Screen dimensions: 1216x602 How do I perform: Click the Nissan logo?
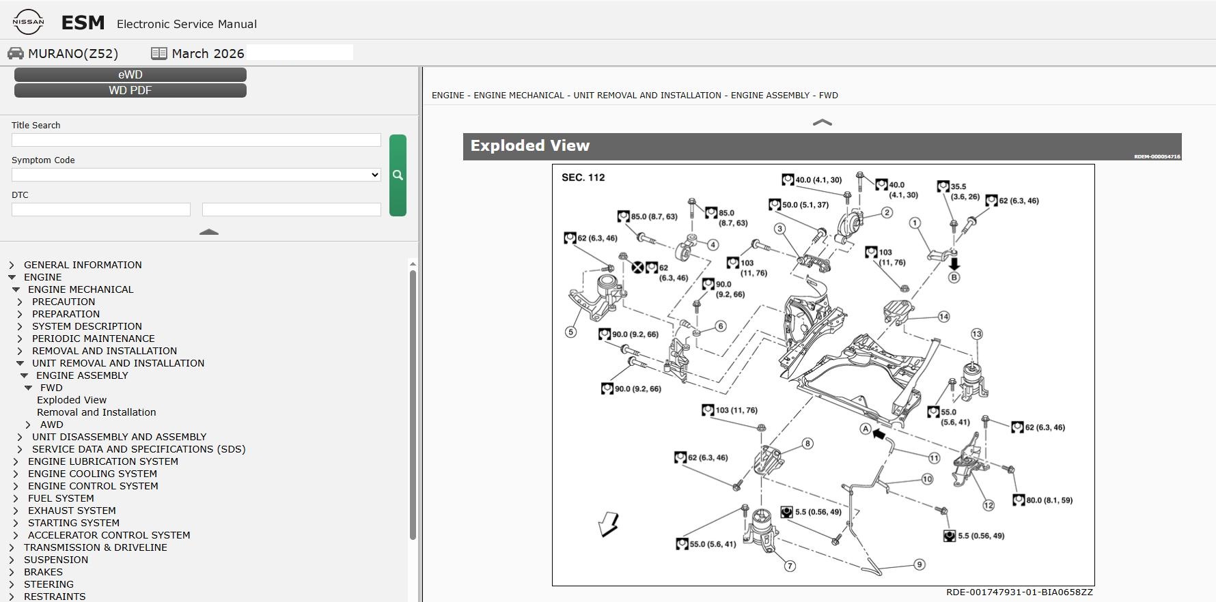pos(28,23)
